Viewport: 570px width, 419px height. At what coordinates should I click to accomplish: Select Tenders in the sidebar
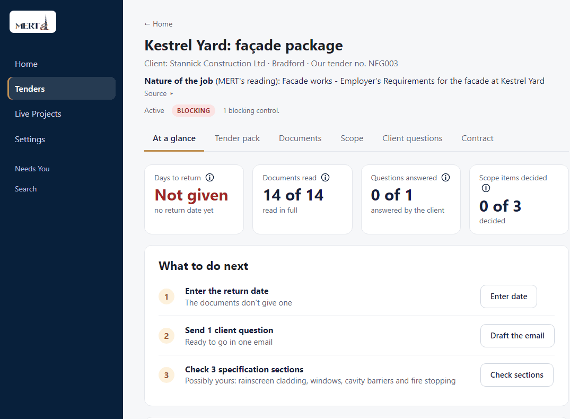62,89
